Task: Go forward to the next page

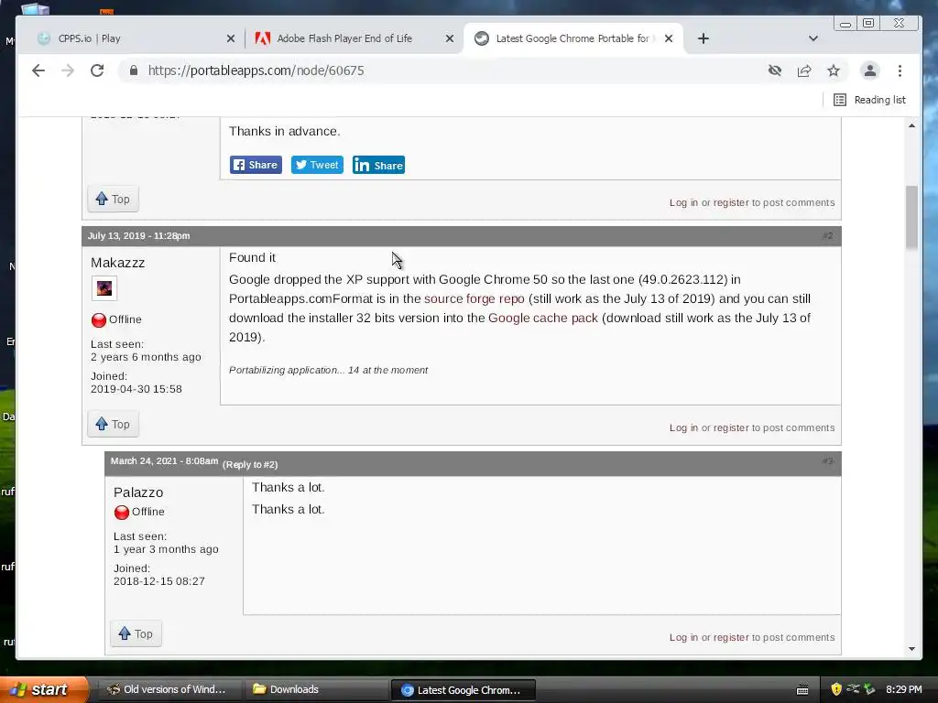Action: pos(68,70)
